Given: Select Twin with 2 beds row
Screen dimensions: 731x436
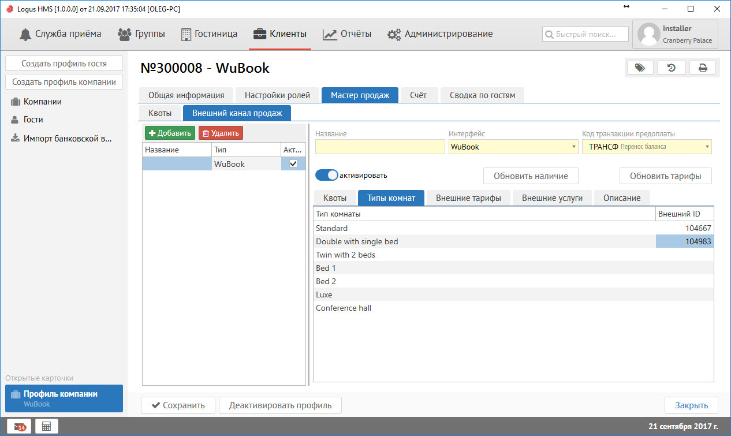Looking at the screenshot, I should click(x=513, y=255).
